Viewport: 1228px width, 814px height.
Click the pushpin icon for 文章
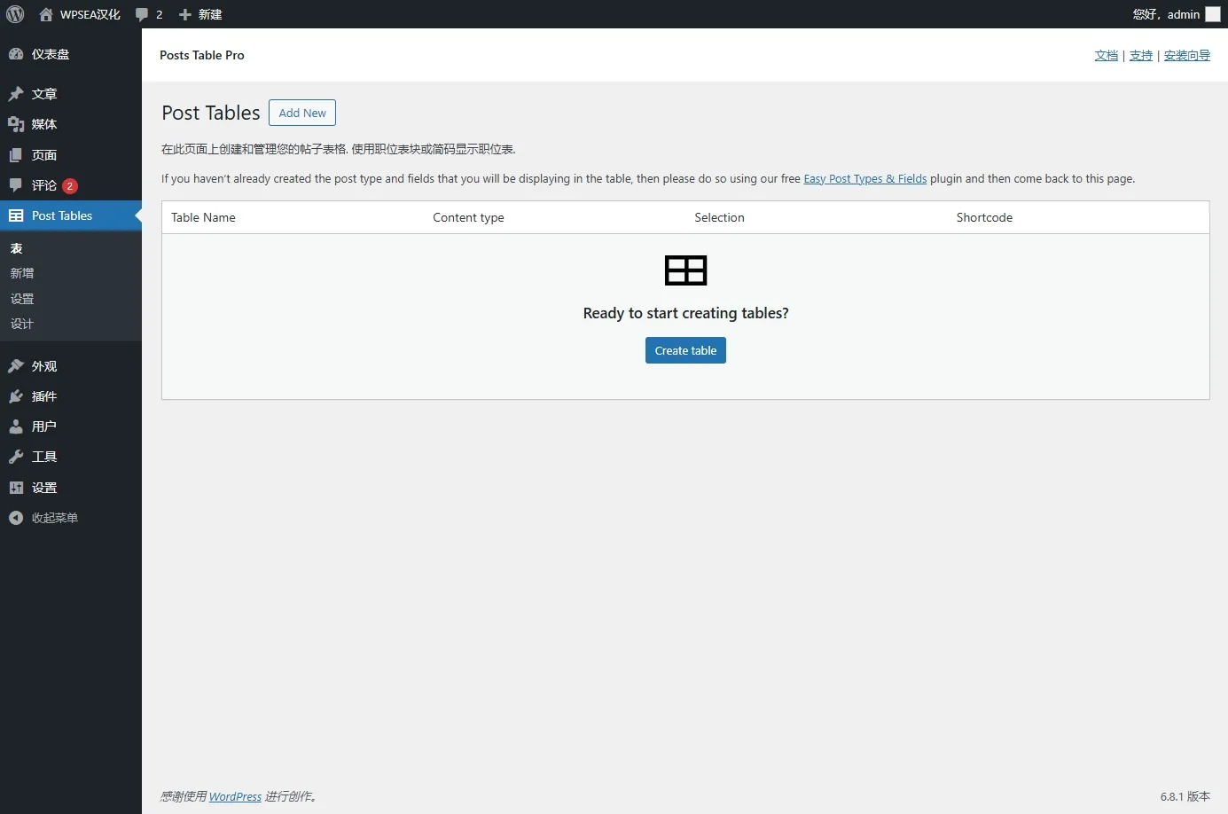pyautogui.click(x=16, y=94)
